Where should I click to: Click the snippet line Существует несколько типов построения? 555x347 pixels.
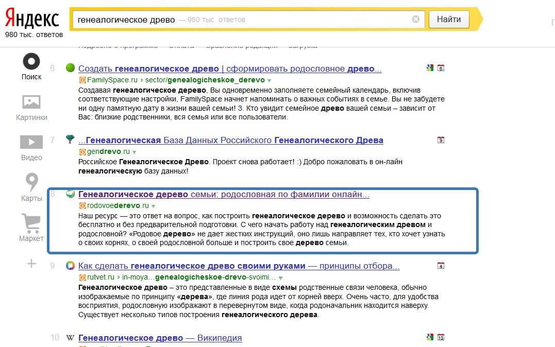(198, 315)
